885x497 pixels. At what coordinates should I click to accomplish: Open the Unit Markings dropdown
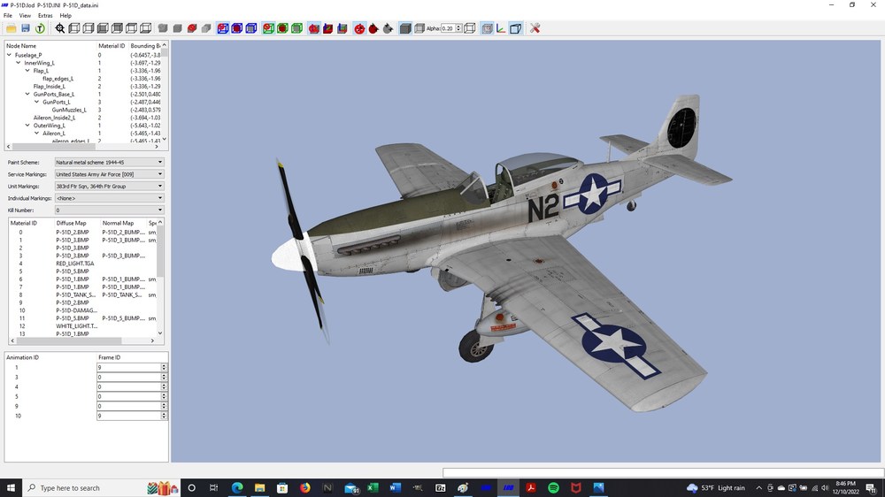[x=110, y=187]
